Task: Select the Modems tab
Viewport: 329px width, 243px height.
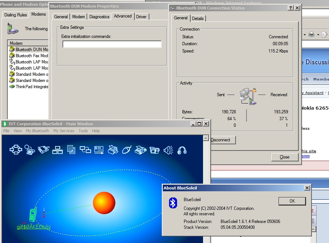Action: click(x=39, y=14)
